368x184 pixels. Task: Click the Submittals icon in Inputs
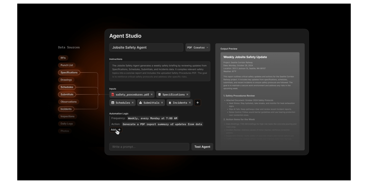(x=140, y=103)
